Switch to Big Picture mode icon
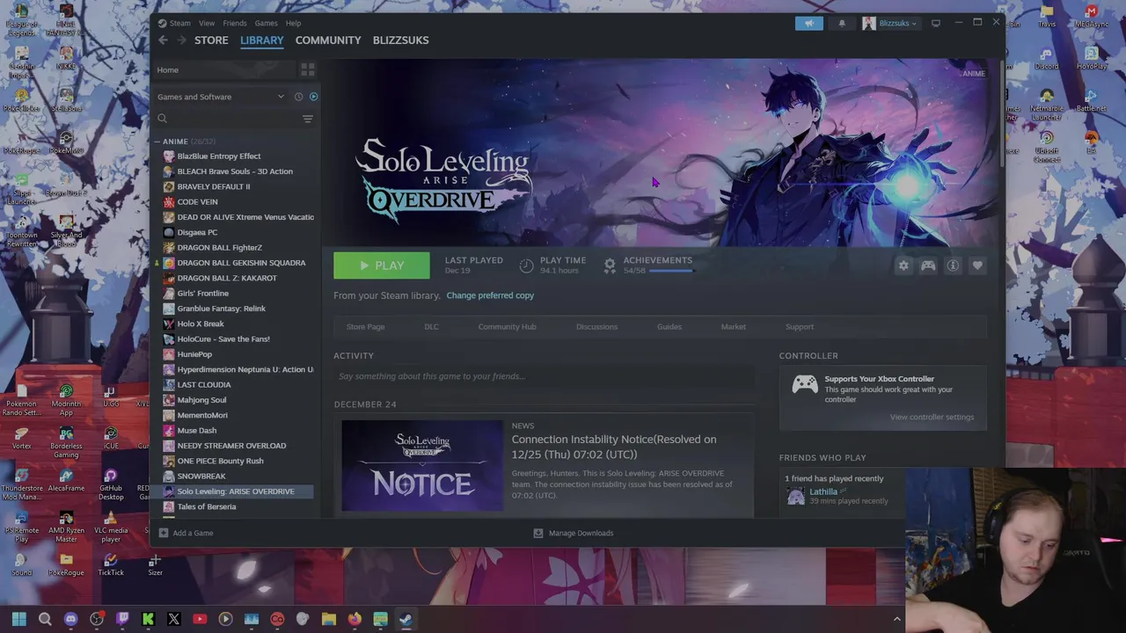 936,23
